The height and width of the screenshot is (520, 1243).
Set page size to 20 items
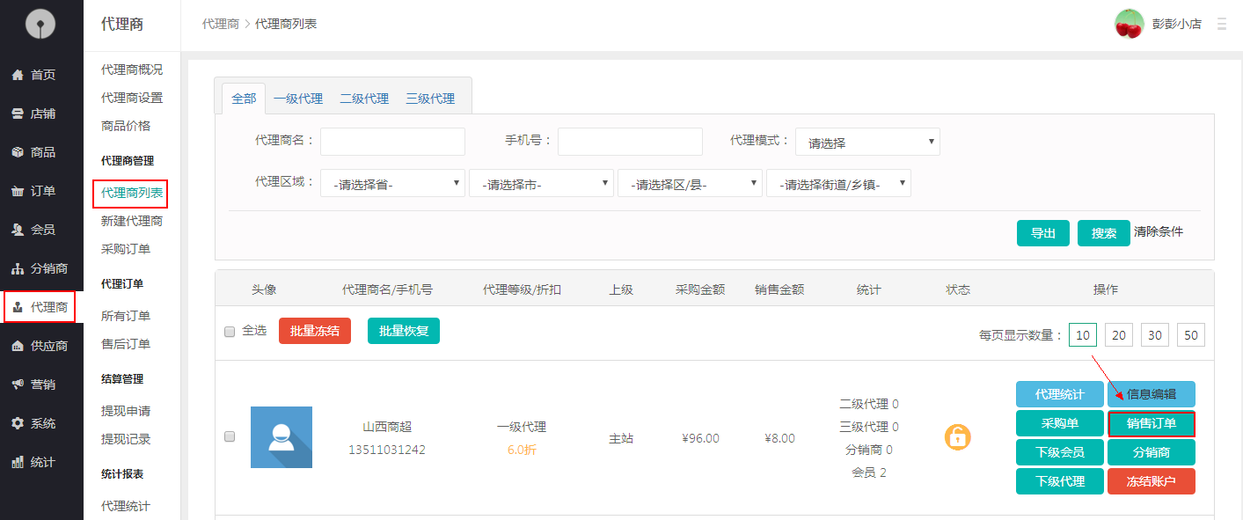coord(1119,335)
